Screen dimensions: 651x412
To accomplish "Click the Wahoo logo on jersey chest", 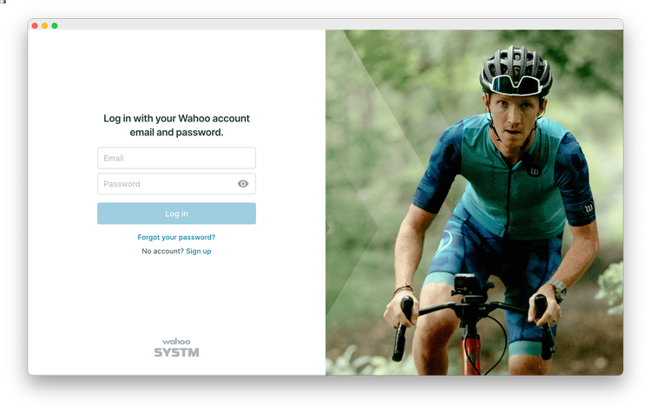I will click(x=535, y=171).
